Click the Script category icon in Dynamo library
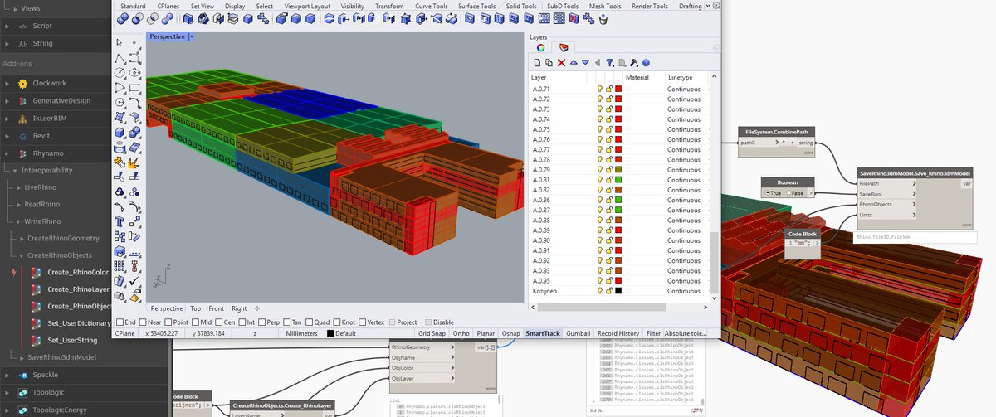 point(23,26)
